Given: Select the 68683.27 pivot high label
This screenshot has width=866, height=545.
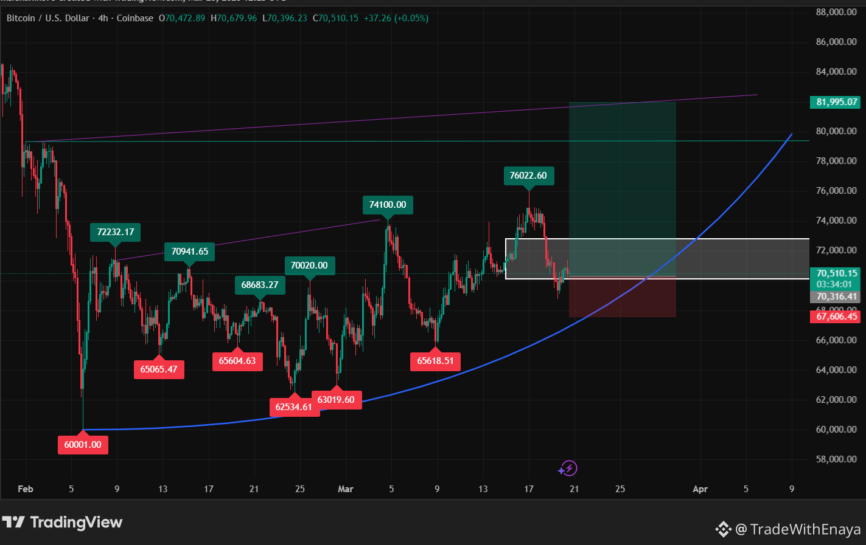Looking at the screenshot, I should [260, 285].
